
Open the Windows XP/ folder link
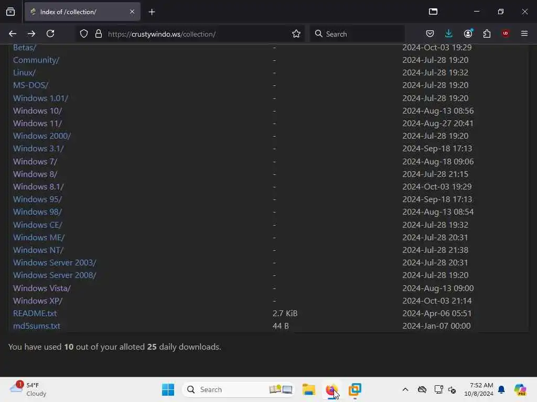coord(38,301)
